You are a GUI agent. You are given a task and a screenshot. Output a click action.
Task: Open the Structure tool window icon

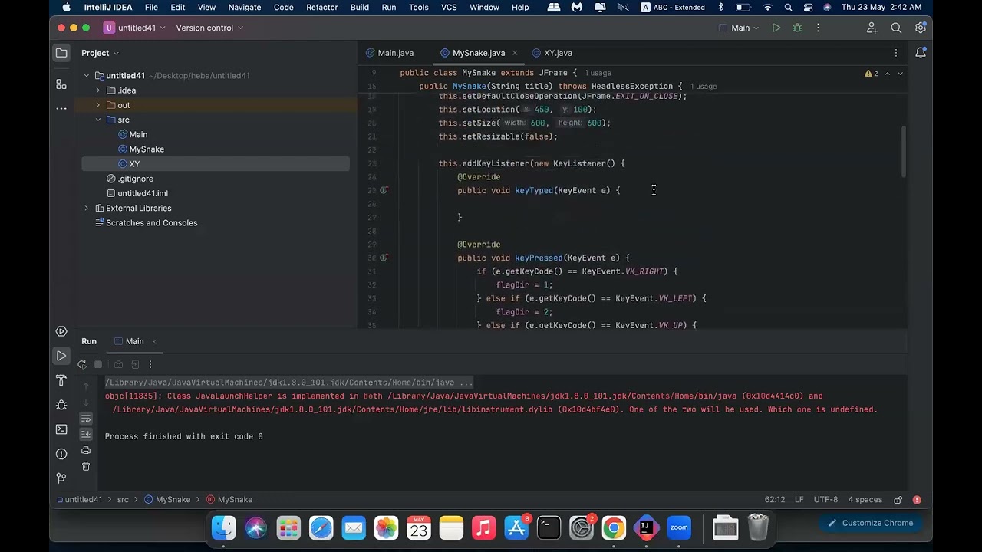pos(61,84)
